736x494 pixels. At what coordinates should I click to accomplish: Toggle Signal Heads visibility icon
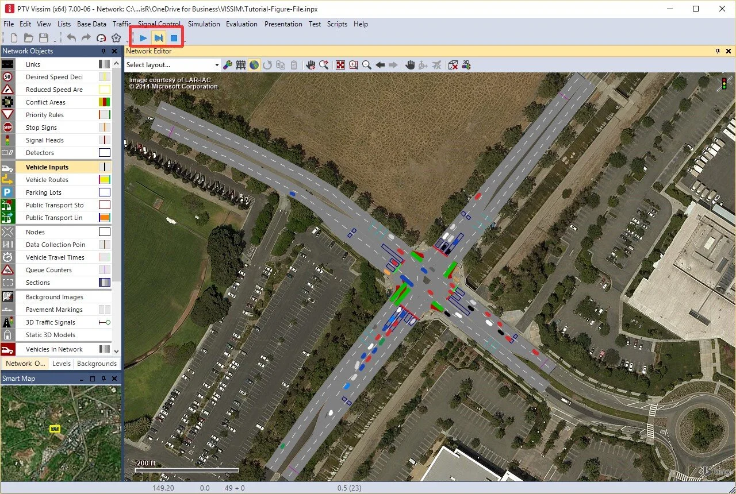pyautogui.click(x=7, y=140)
